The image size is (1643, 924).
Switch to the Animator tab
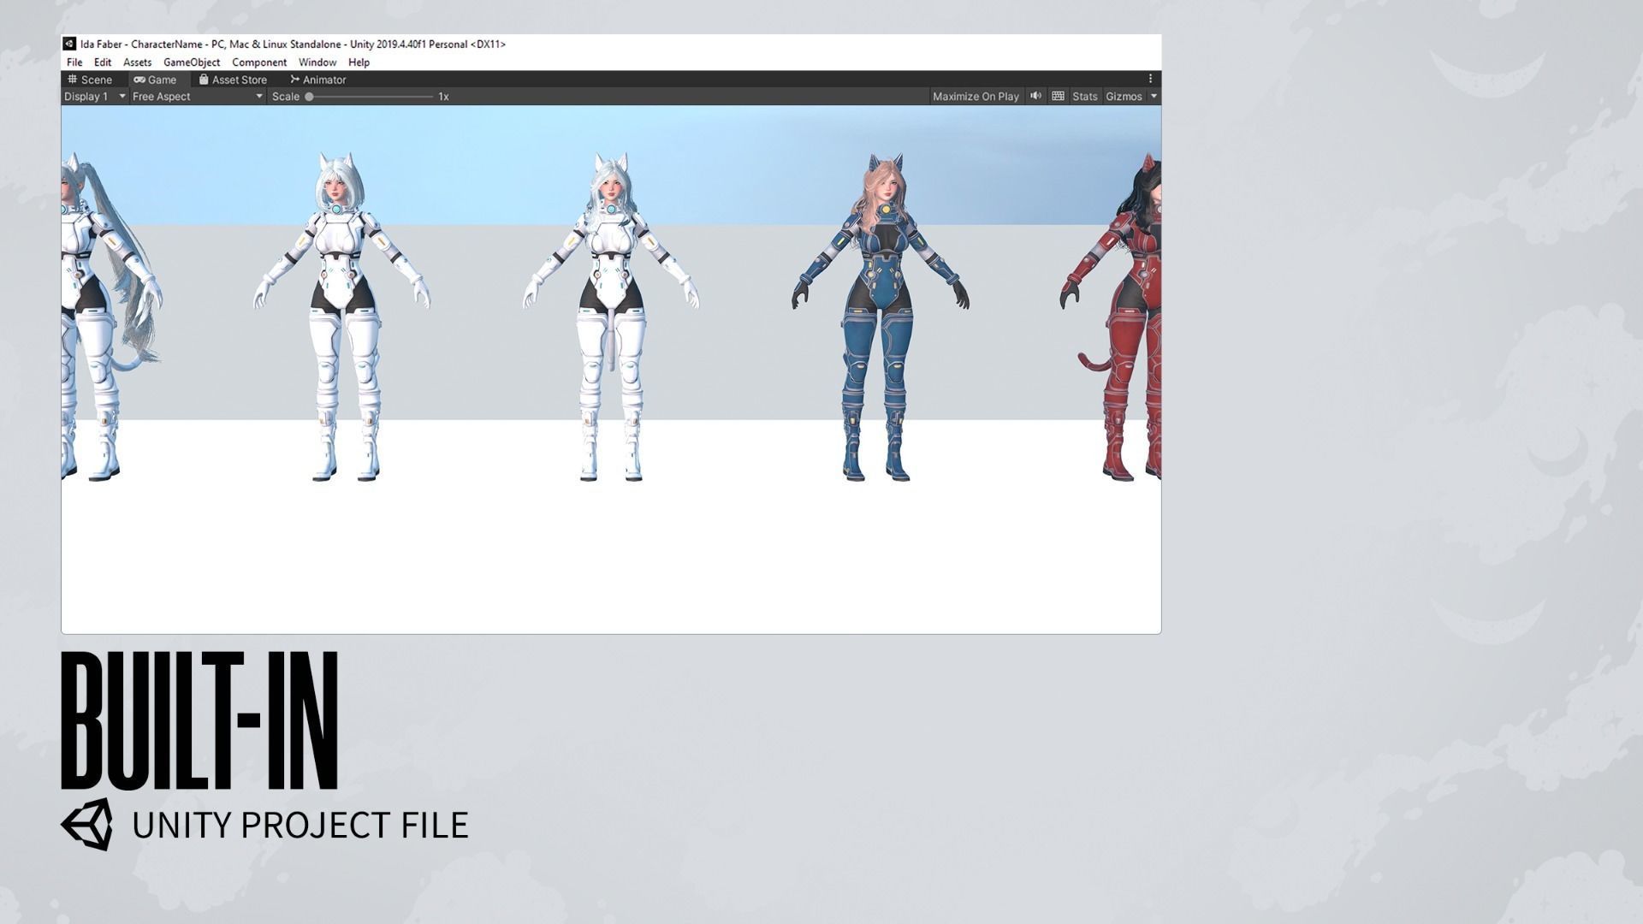[x=318, y=80]
